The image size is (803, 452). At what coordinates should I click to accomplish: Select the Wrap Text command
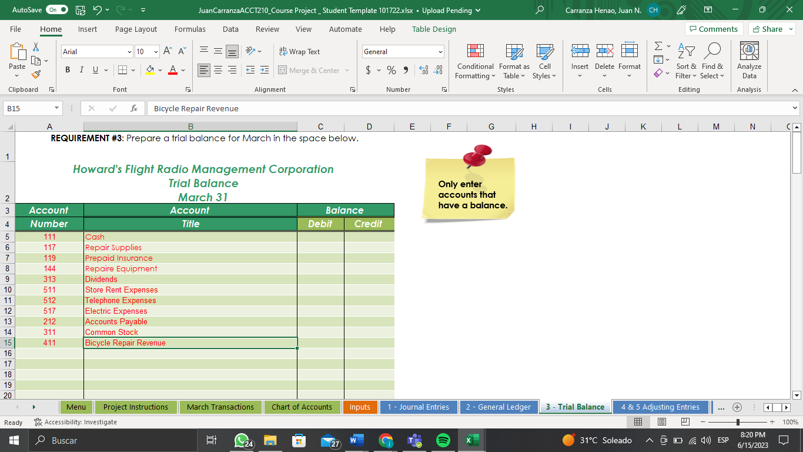[299, 52]
